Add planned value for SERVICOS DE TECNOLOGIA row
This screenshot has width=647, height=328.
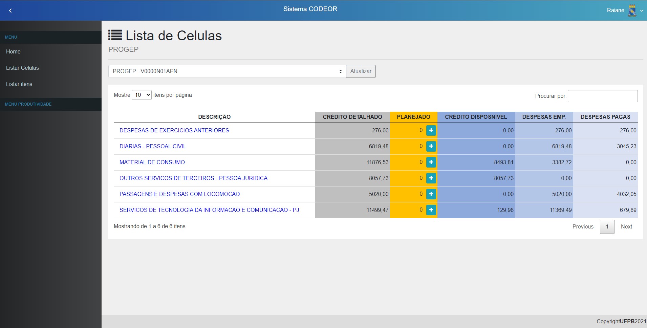pyautogui.click(x=431, y=210)
